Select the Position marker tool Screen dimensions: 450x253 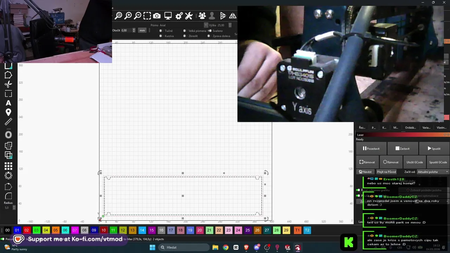pos(8,112)
